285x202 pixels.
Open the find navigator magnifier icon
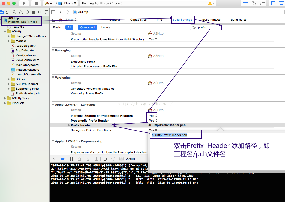14,12
